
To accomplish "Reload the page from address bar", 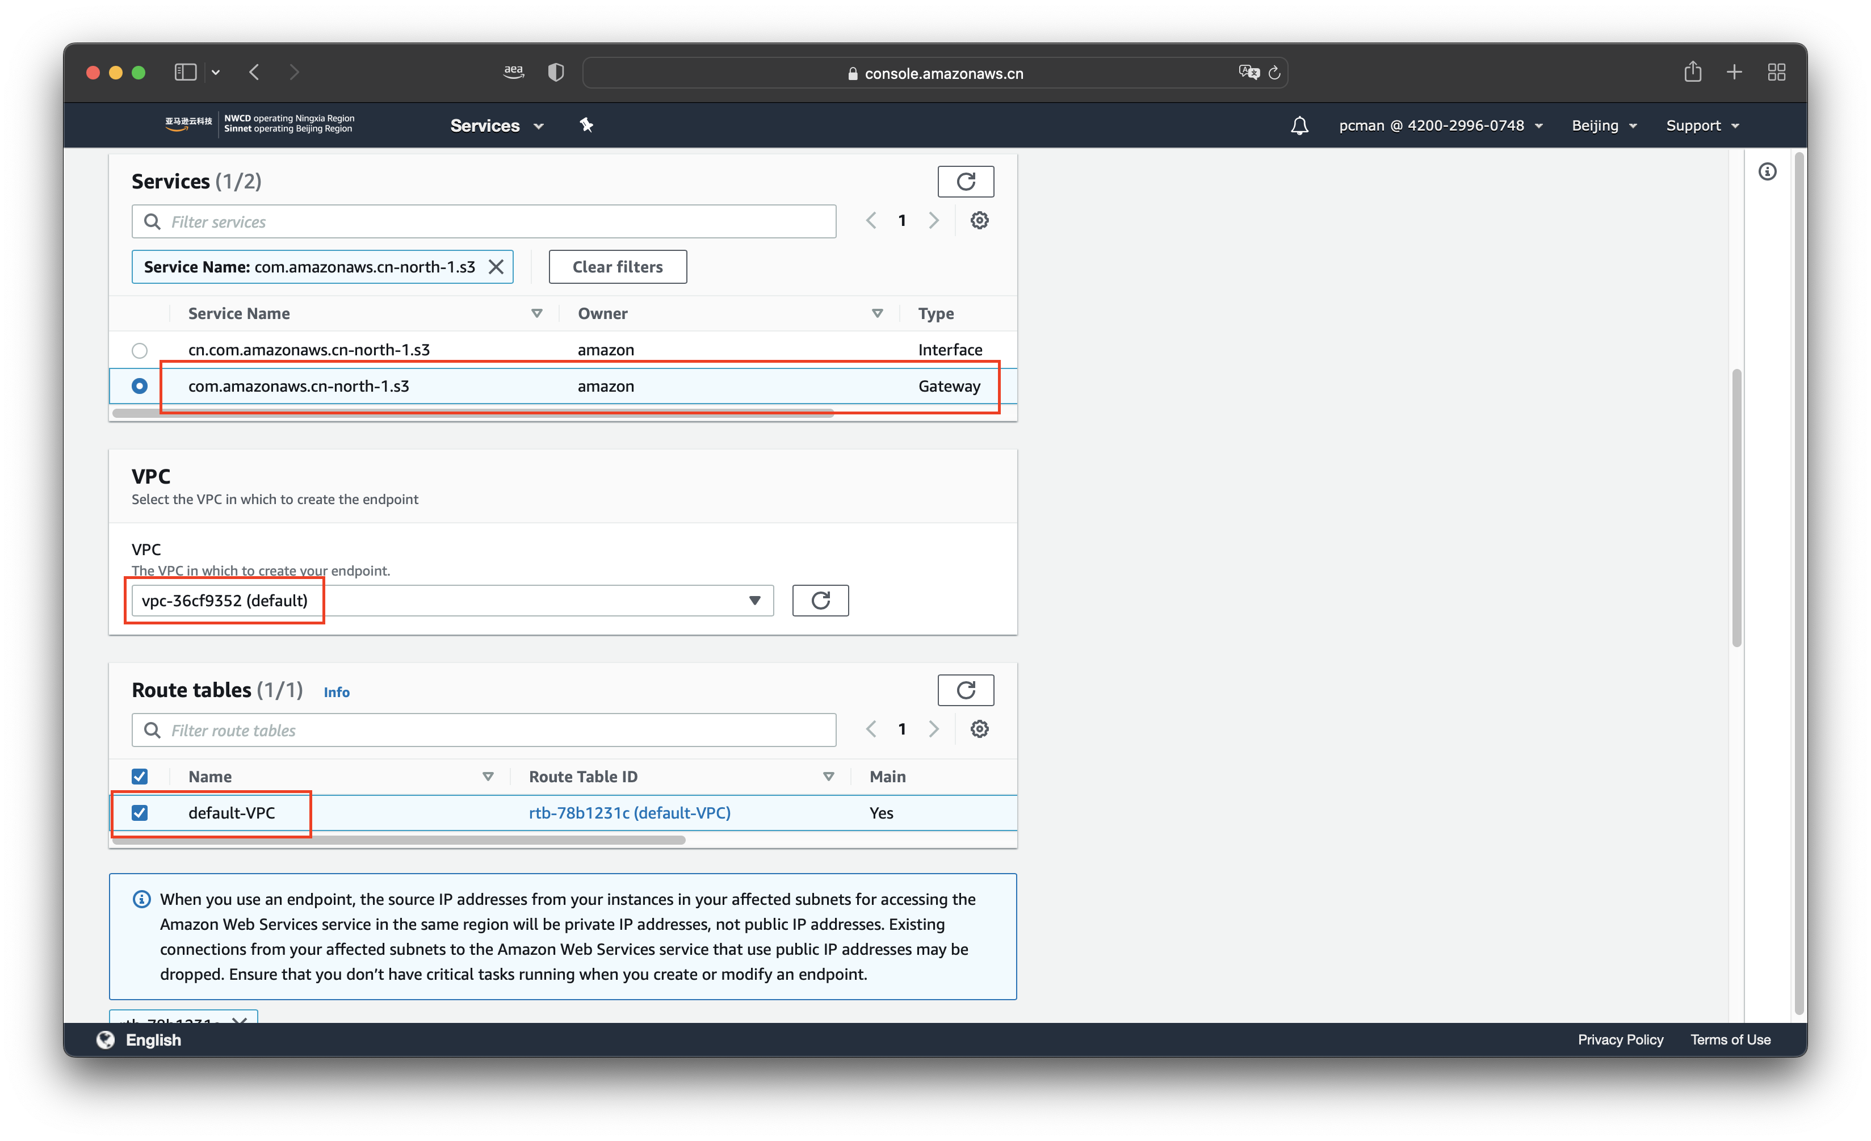I will [x=1275, y=72].
